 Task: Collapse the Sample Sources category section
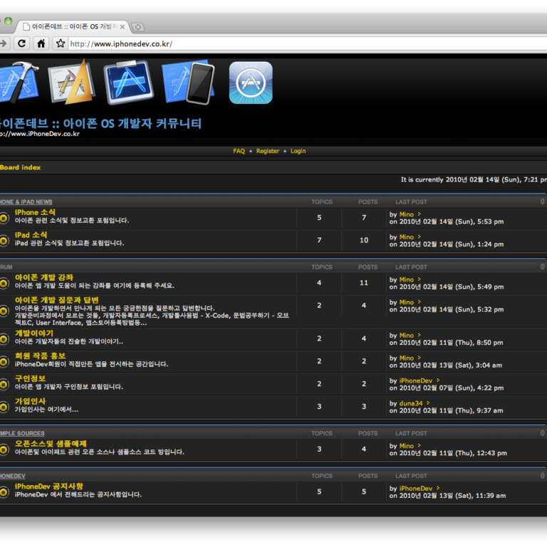(543, 433)
